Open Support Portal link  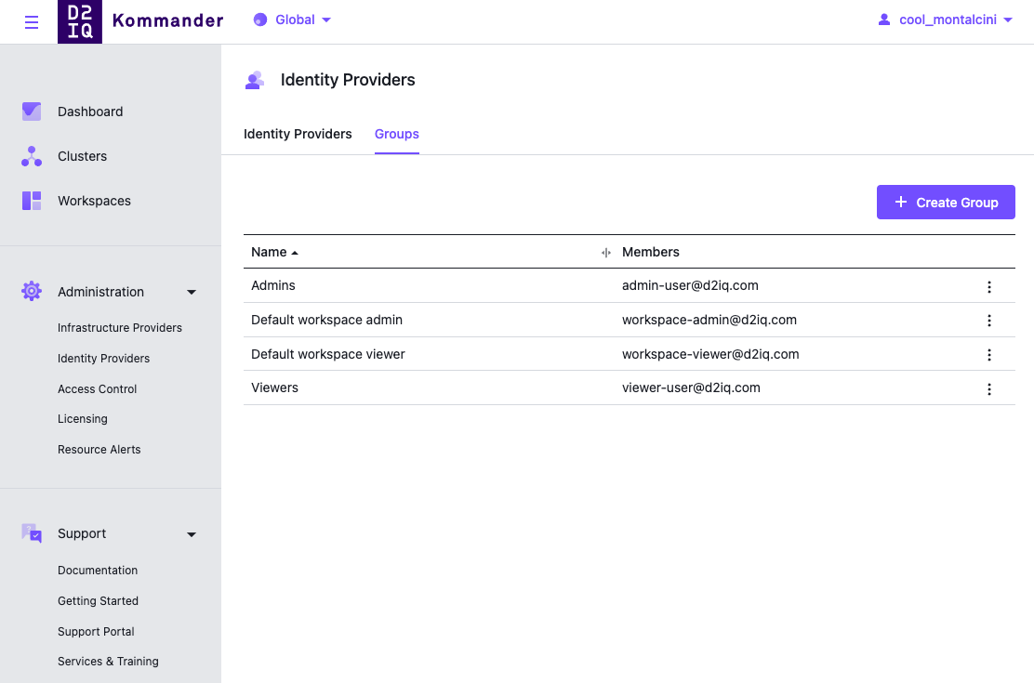(96, 631)
